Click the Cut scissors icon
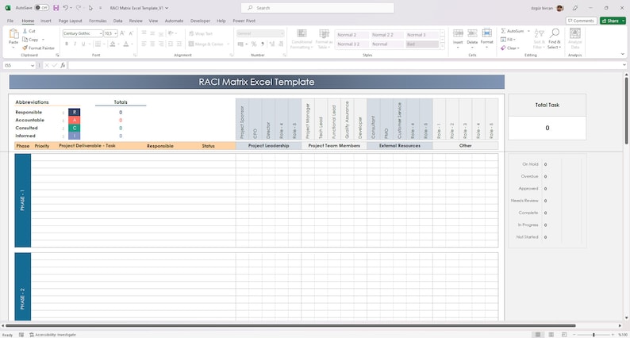This screenshot has height=338, width=630. tap(25, 31)
